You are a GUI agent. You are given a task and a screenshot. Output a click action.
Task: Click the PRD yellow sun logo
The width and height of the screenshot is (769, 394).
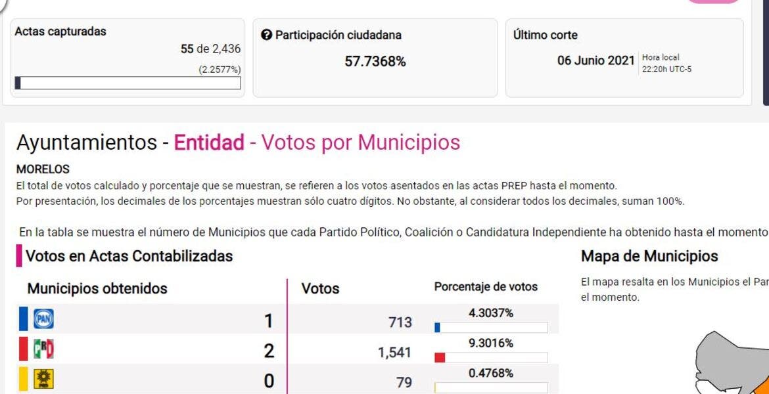(43, 380)
